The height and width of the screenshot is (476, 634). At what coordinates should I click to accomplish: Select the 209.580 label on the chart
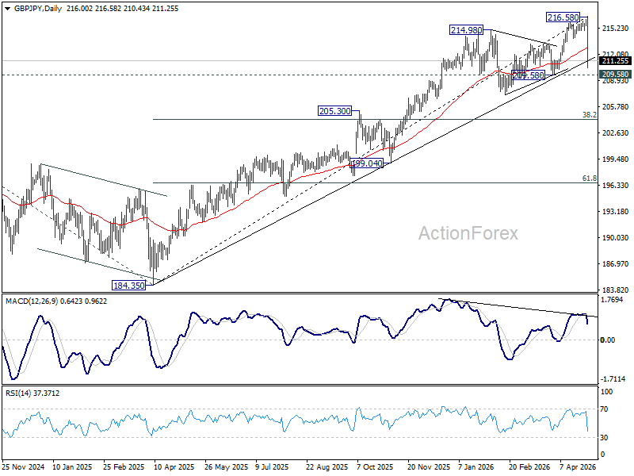point(528,75)
